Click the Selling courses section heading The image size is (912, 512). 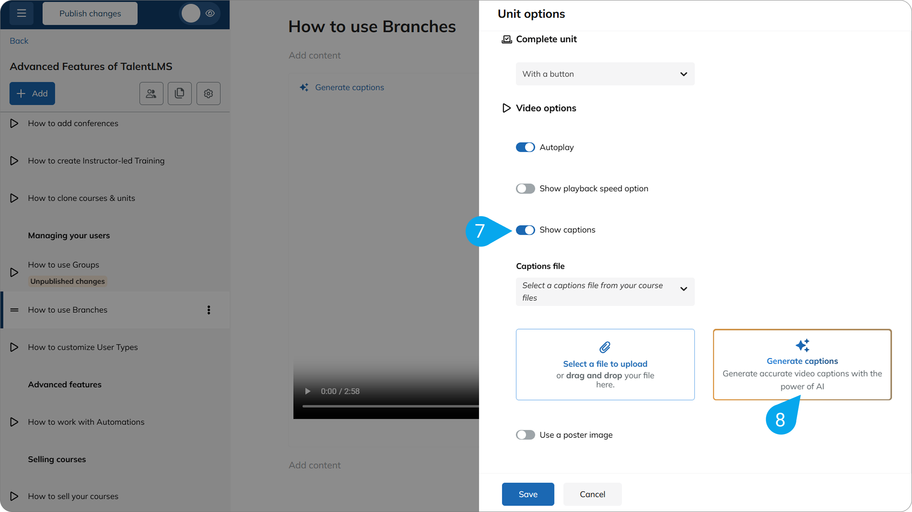(57, 459)
